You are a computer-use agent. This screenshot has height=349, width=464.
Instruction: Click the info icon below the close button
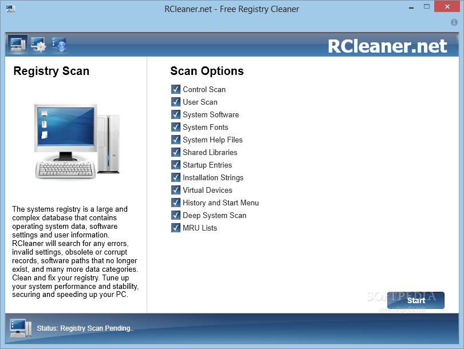click(454, 22)
